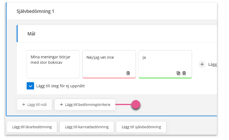Edit the "Mina meningar börjar med stor bokstav" field

pos(53,64)
